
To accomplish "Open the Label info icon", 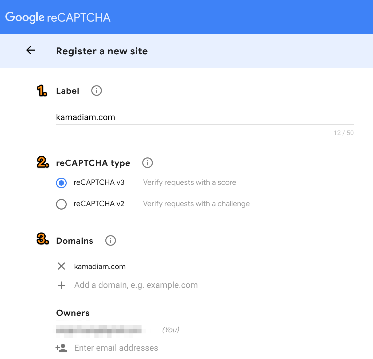I will [97, 91].
